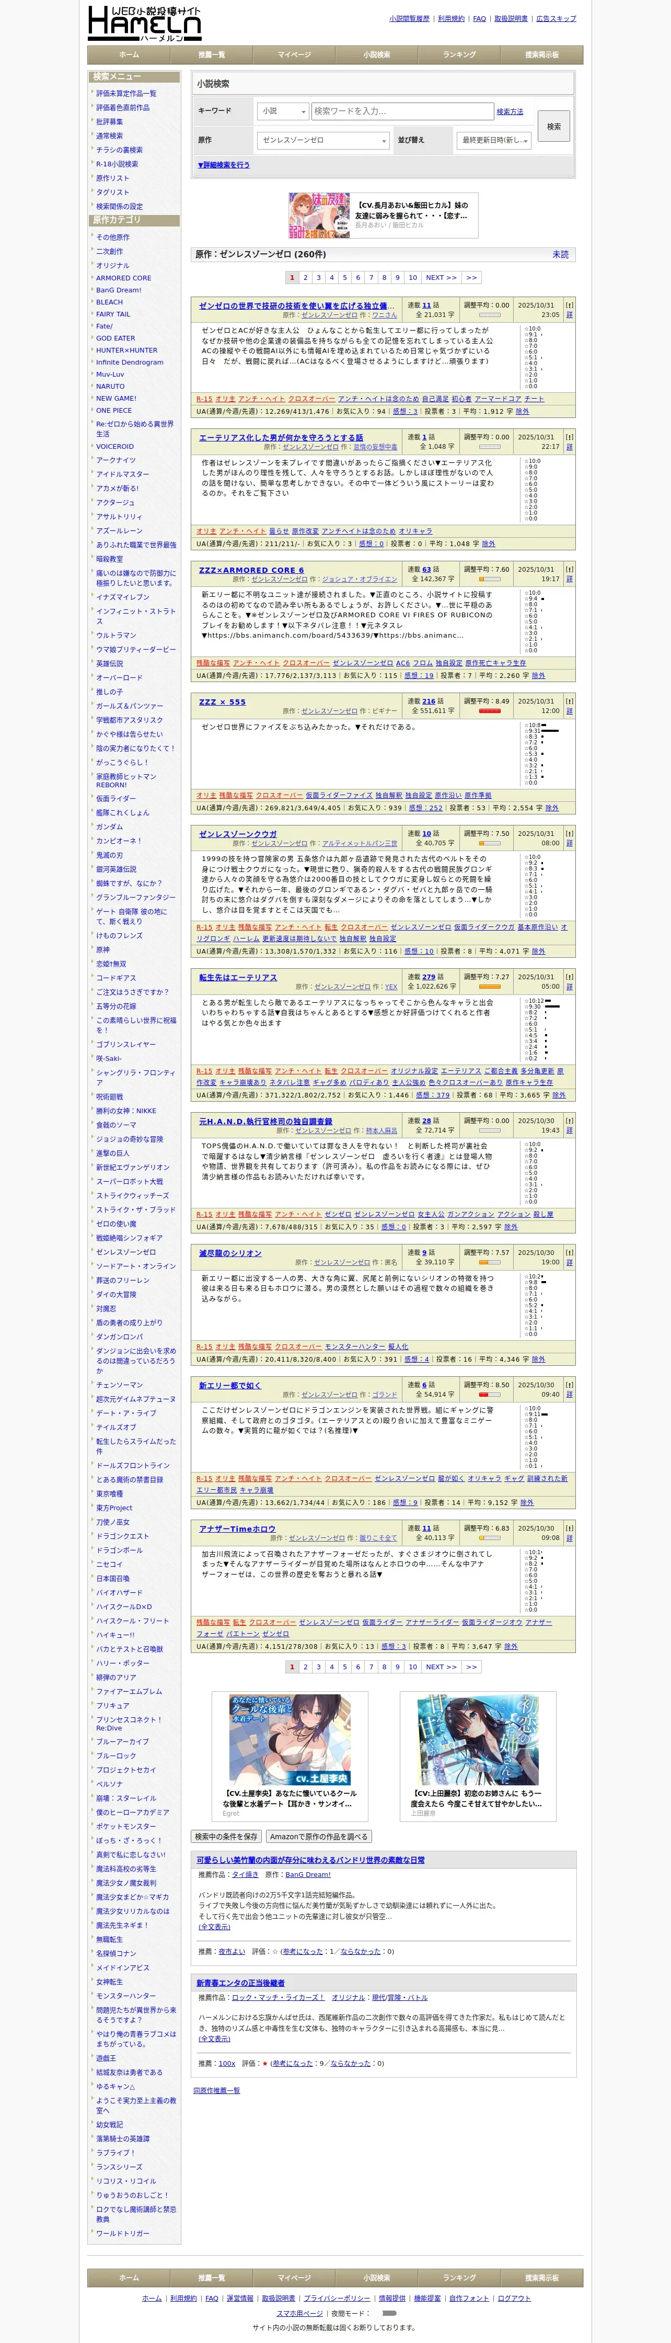671x2343 pixels.
Task: Open novel アナザーTimeホロウ
Action: click(237, 1529)
